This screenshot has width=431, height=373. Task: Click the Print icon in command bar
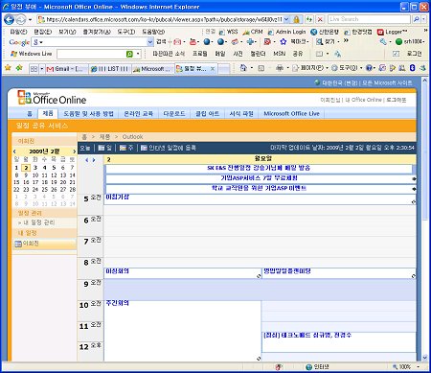[280, 68]
